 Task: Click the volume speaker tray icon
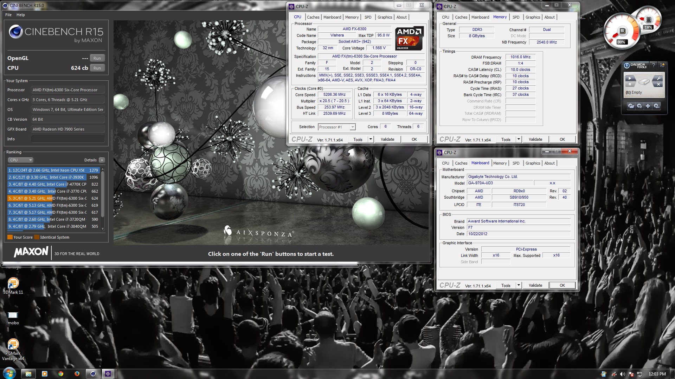pos(623,374)
